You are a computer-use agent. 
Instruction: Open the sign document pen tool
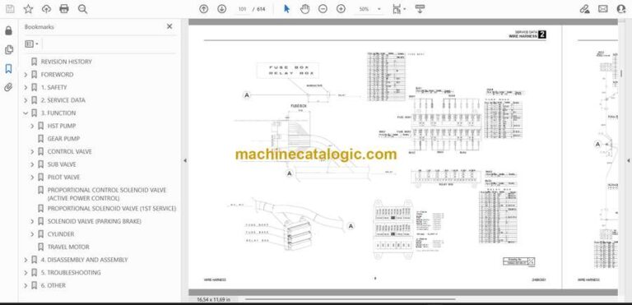pos(585,9)
